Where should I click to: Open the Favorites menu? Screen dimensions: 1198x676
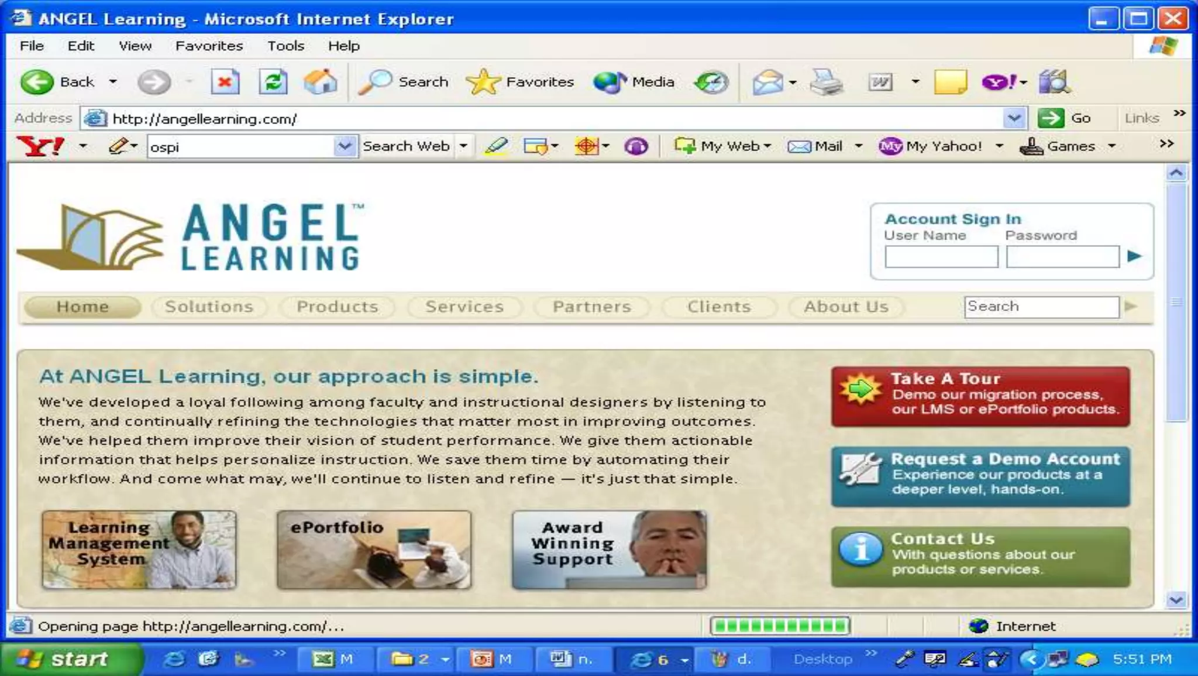pyautogui.click(x=209, y=46)
